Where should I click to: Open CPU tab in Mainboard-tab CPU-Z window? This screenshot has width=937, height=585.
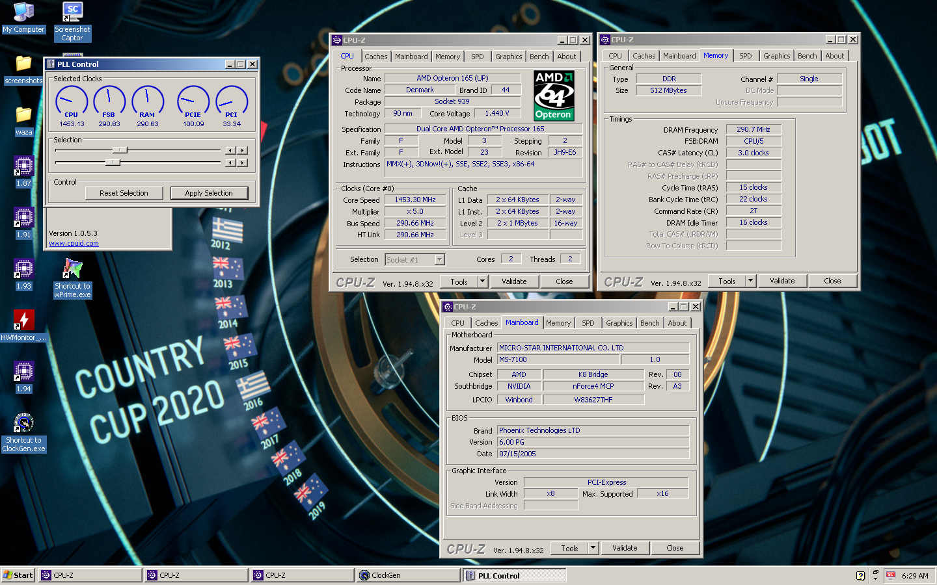(458, 323)
